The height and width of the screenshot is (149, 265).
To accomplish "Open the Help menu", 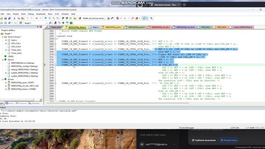I will 73,14.
